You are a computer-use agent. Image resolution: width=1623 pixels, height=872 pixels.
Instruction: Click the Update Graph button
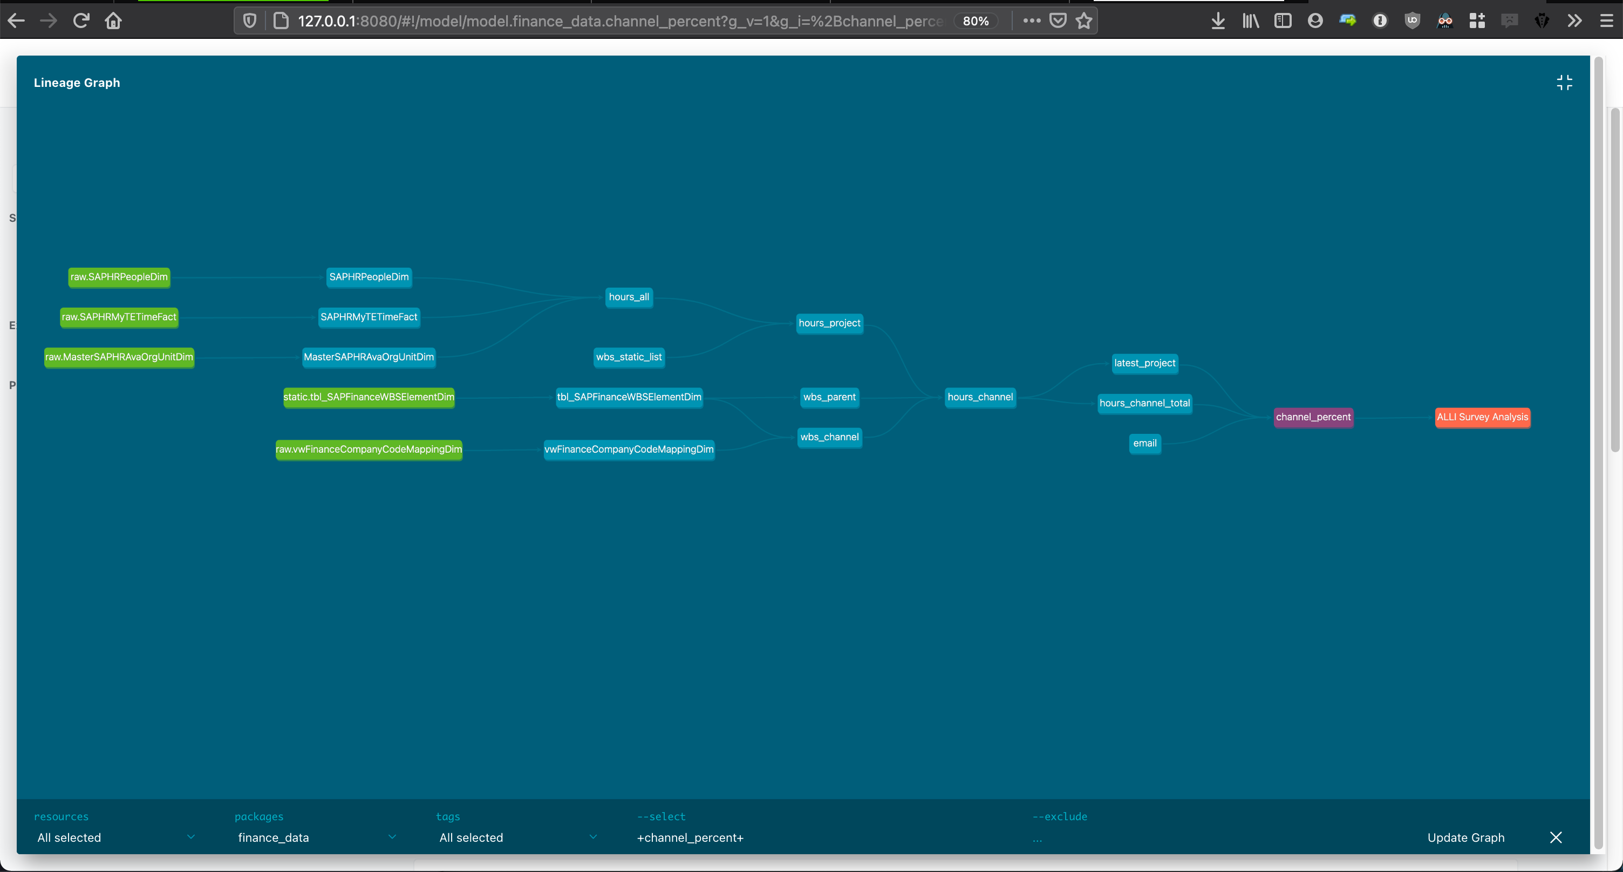[1465, 837]
